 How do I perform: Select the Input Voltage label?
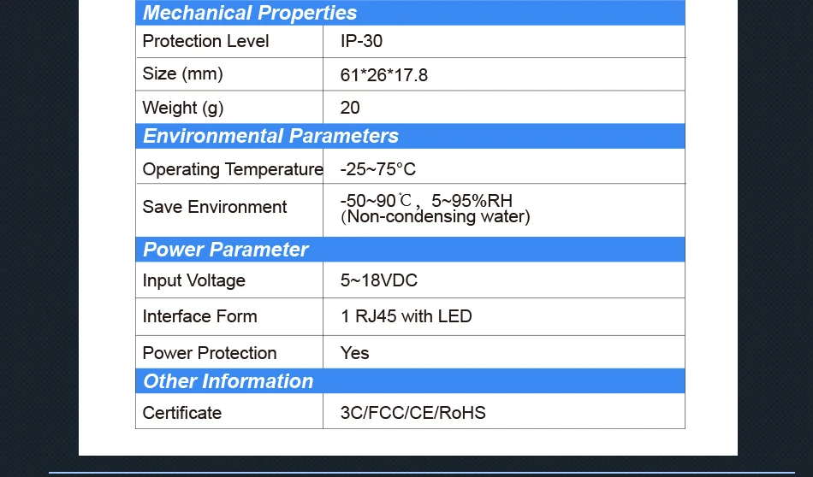(x=194, y=280)
